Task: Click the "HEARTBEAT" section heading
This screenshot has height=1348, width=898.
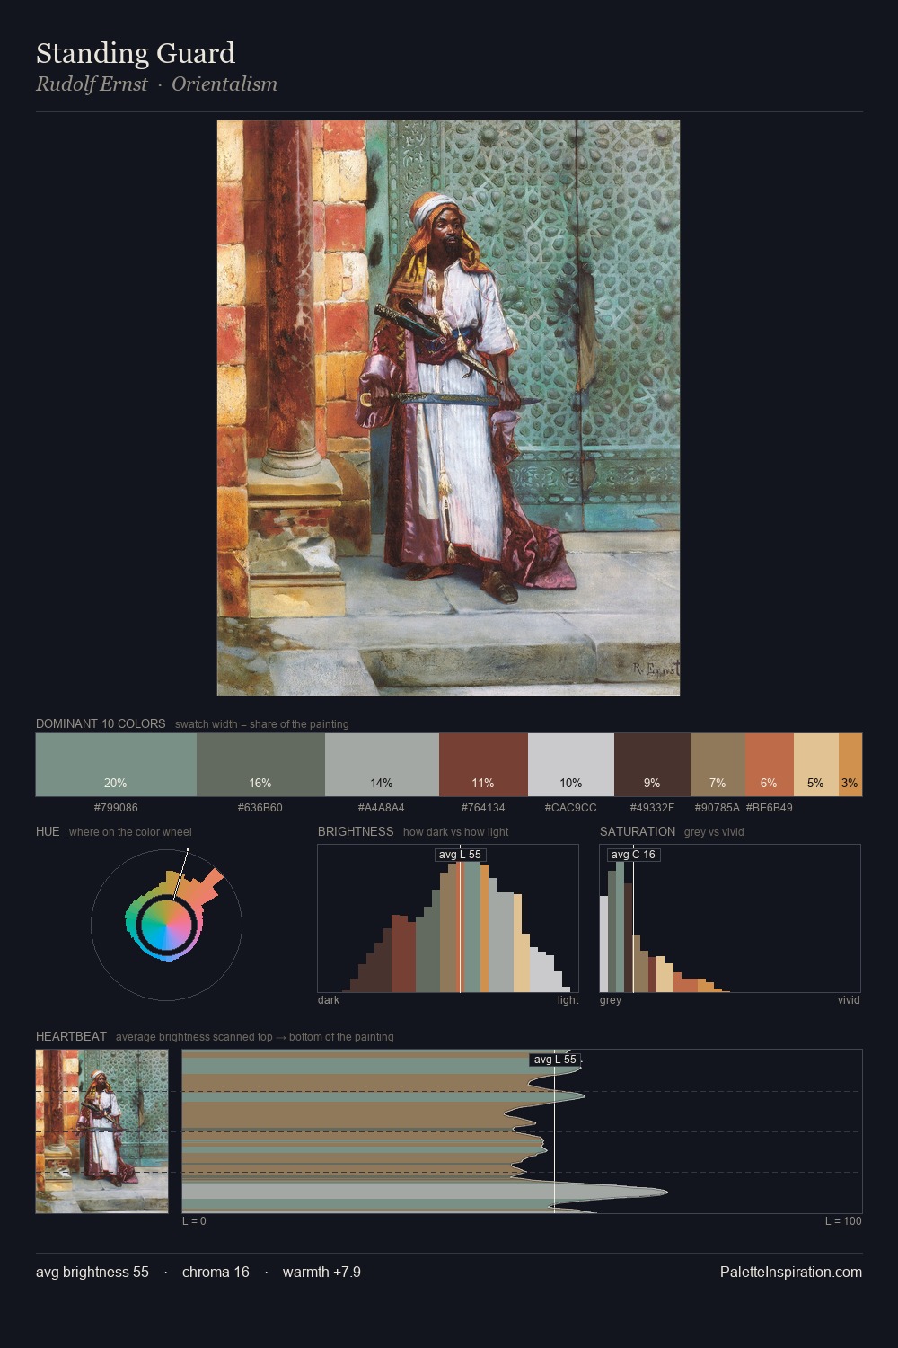Action: (71, 1036)
